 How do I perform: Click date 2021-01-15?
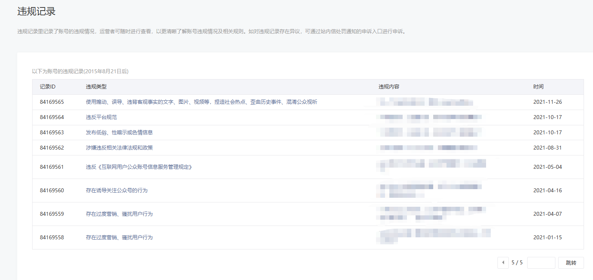coord(548,237)
